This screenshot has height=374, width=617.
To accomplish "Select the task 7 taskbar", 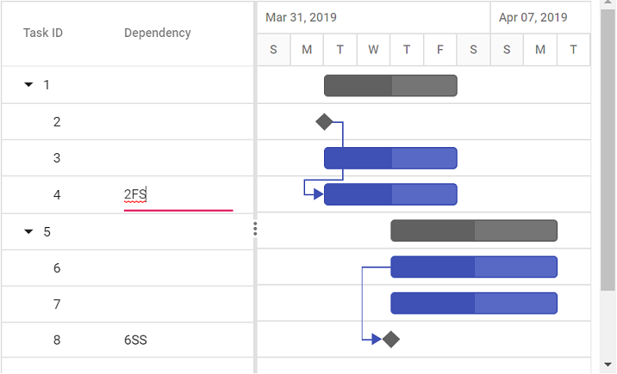I will 474,303.
